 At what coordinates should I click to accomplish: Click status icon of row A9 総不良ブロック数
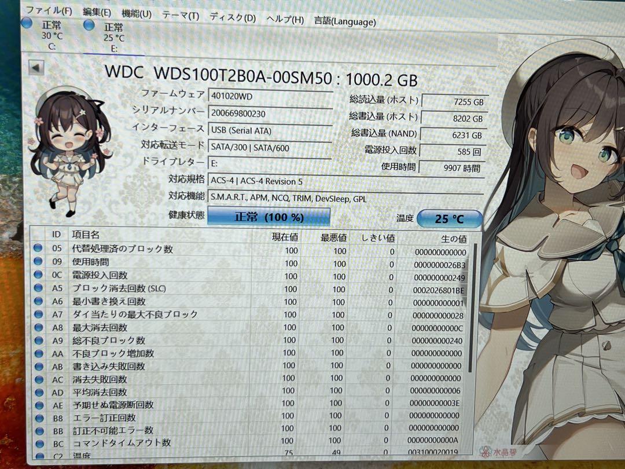(39, 340)
